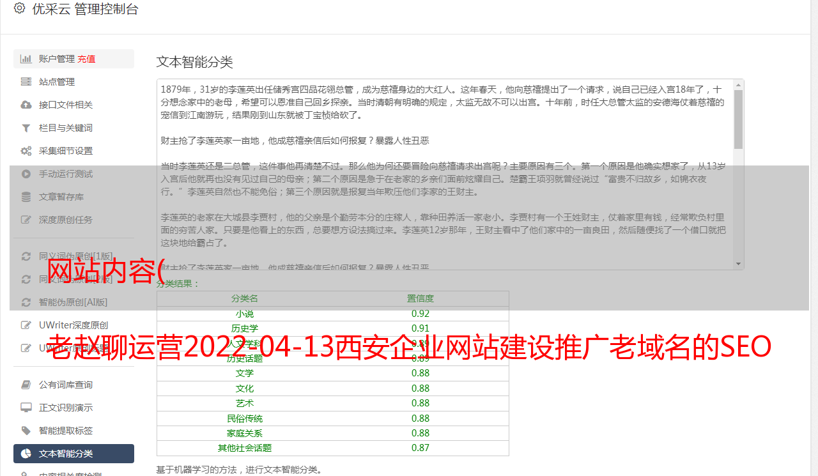Click the red 充值 link
The image size is (818, 476).
[x=86, y=59]
